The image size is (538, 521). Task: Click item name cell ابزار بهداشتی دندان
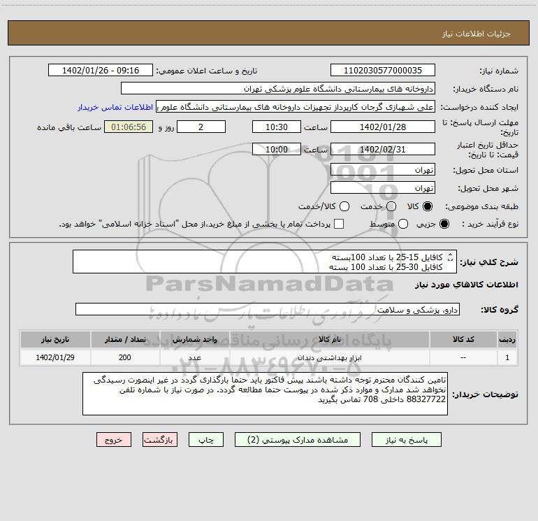pyautogui.click(x=329, y=357)
